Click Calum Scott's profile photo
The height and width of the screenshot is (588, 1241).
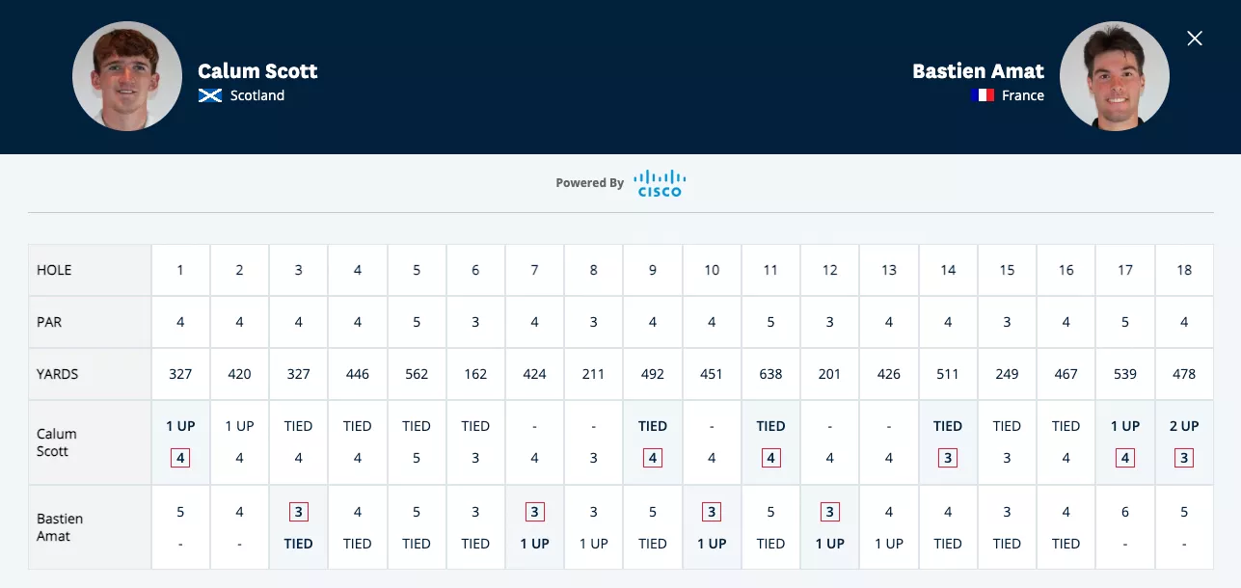click(x=127, y=76)
